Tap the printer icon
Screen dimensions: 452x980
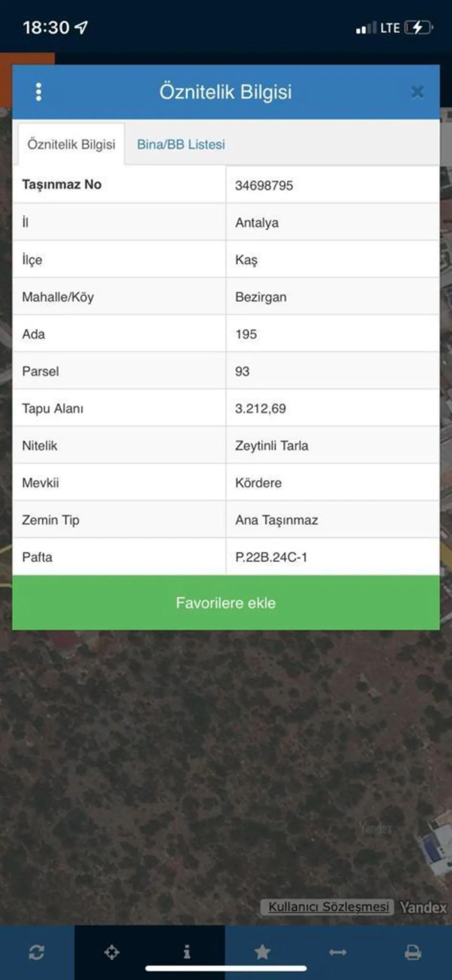[413, 952]
